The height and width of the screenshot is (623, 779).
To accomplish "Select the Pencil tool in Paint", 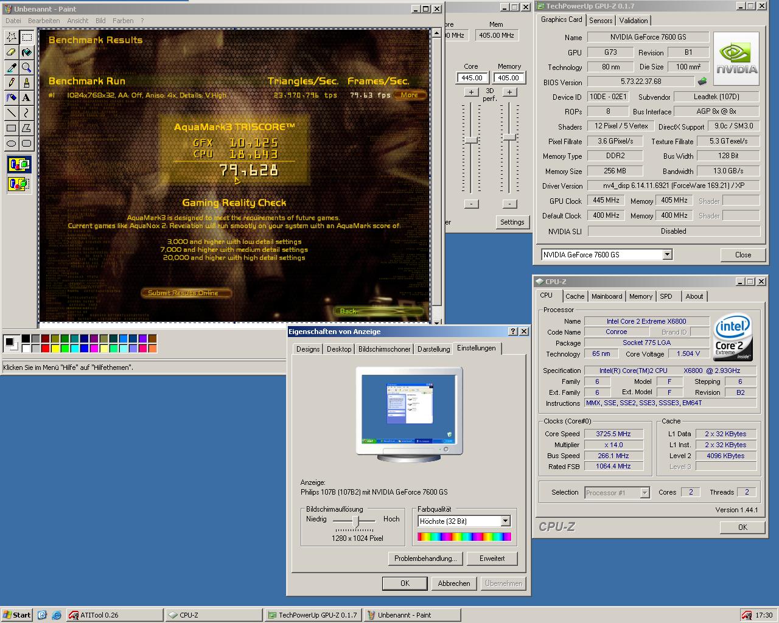I will pos(11,83).
